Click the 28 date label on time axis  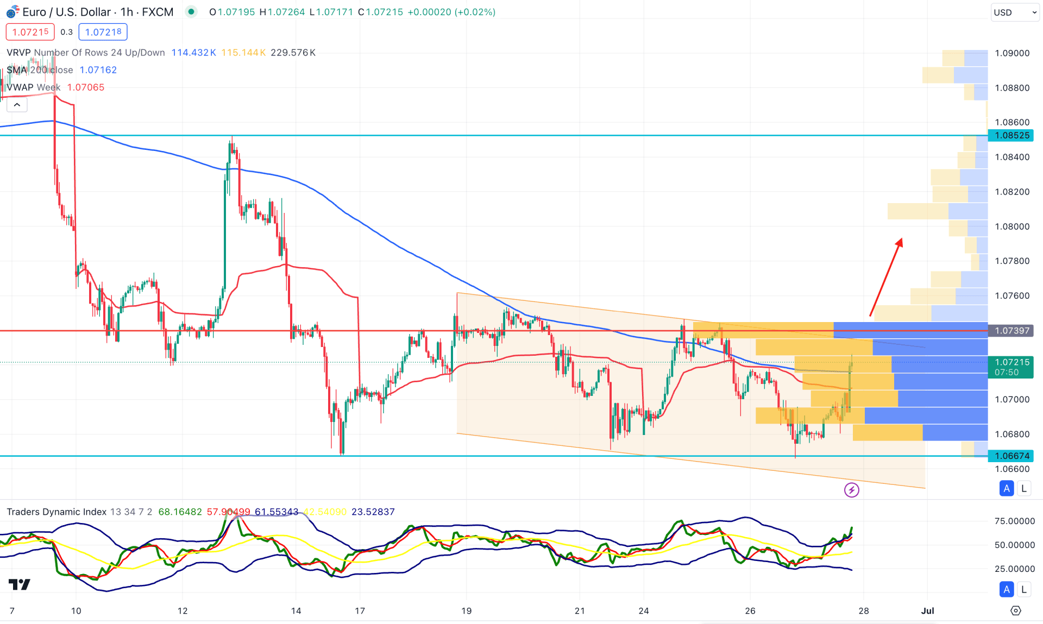click(x=864, y=611)
